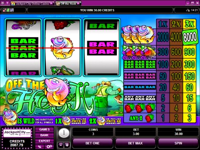Switch to EXPERT mode
This screenshot has width=200, height=150.
[44, 141]
